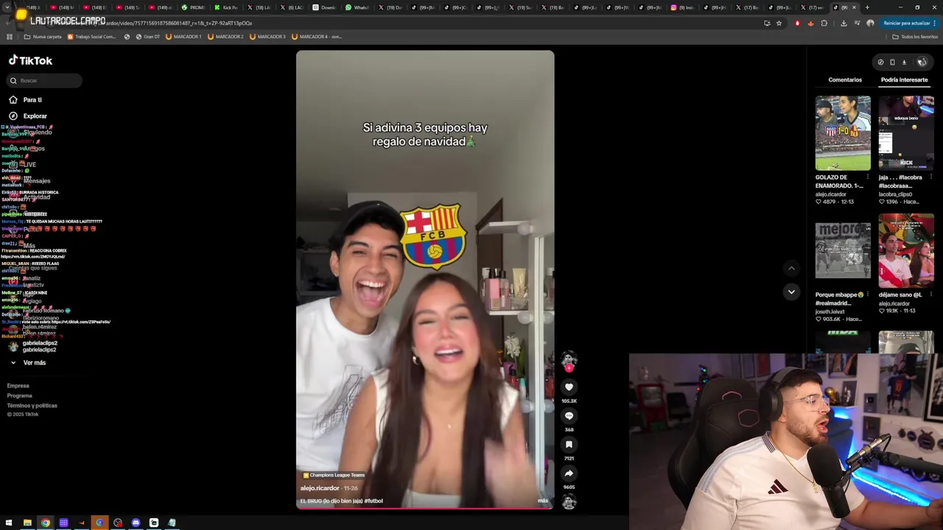Bookmark page with the star icon
943x530 pixels.
[x=779, y=23]
